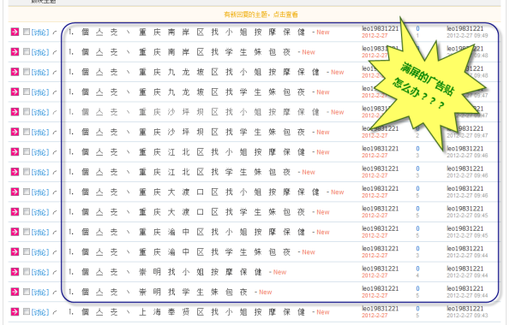Open thread title 重庆沙坪坝区找小姐按摩保健

tap(194, 112)
